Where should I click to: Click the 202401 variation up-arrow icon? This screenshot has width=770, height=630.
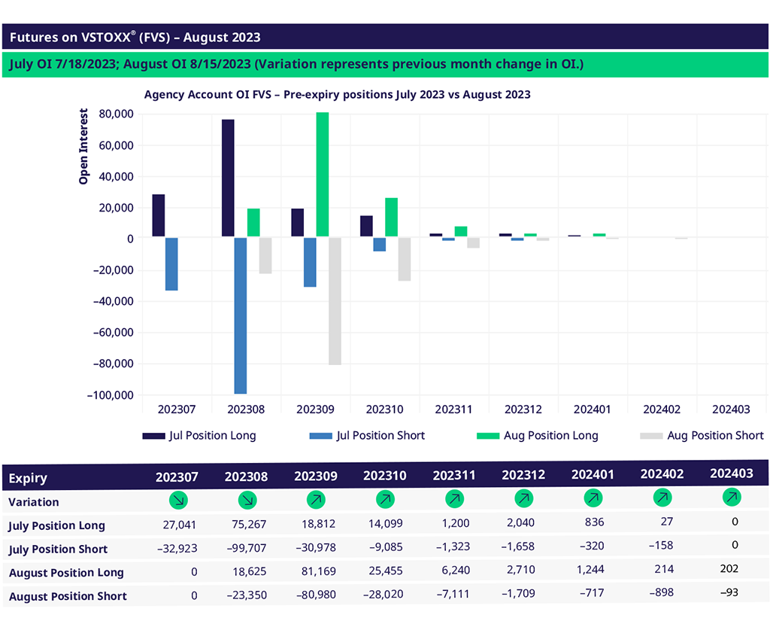coord(593,498)
